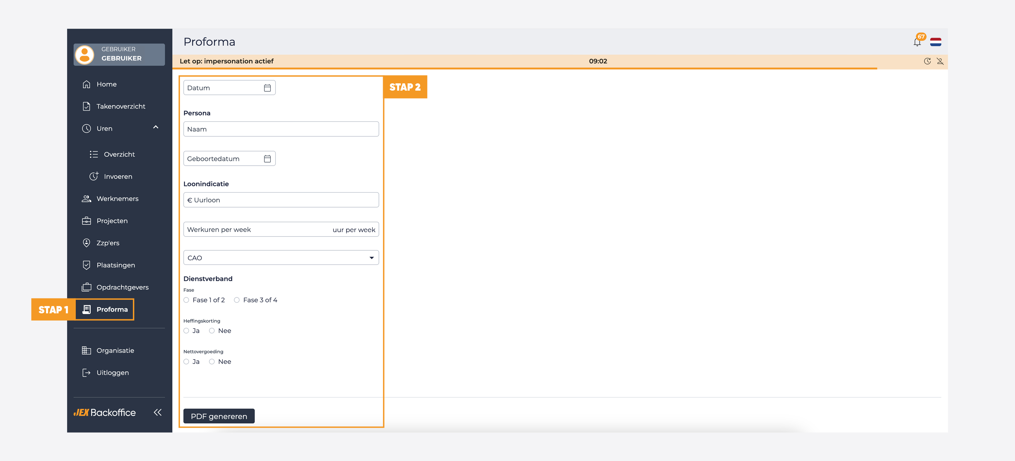Open Overzicht under Uren
The image size is (1015, 461).
pyautogui.click(x=119, y=154)
